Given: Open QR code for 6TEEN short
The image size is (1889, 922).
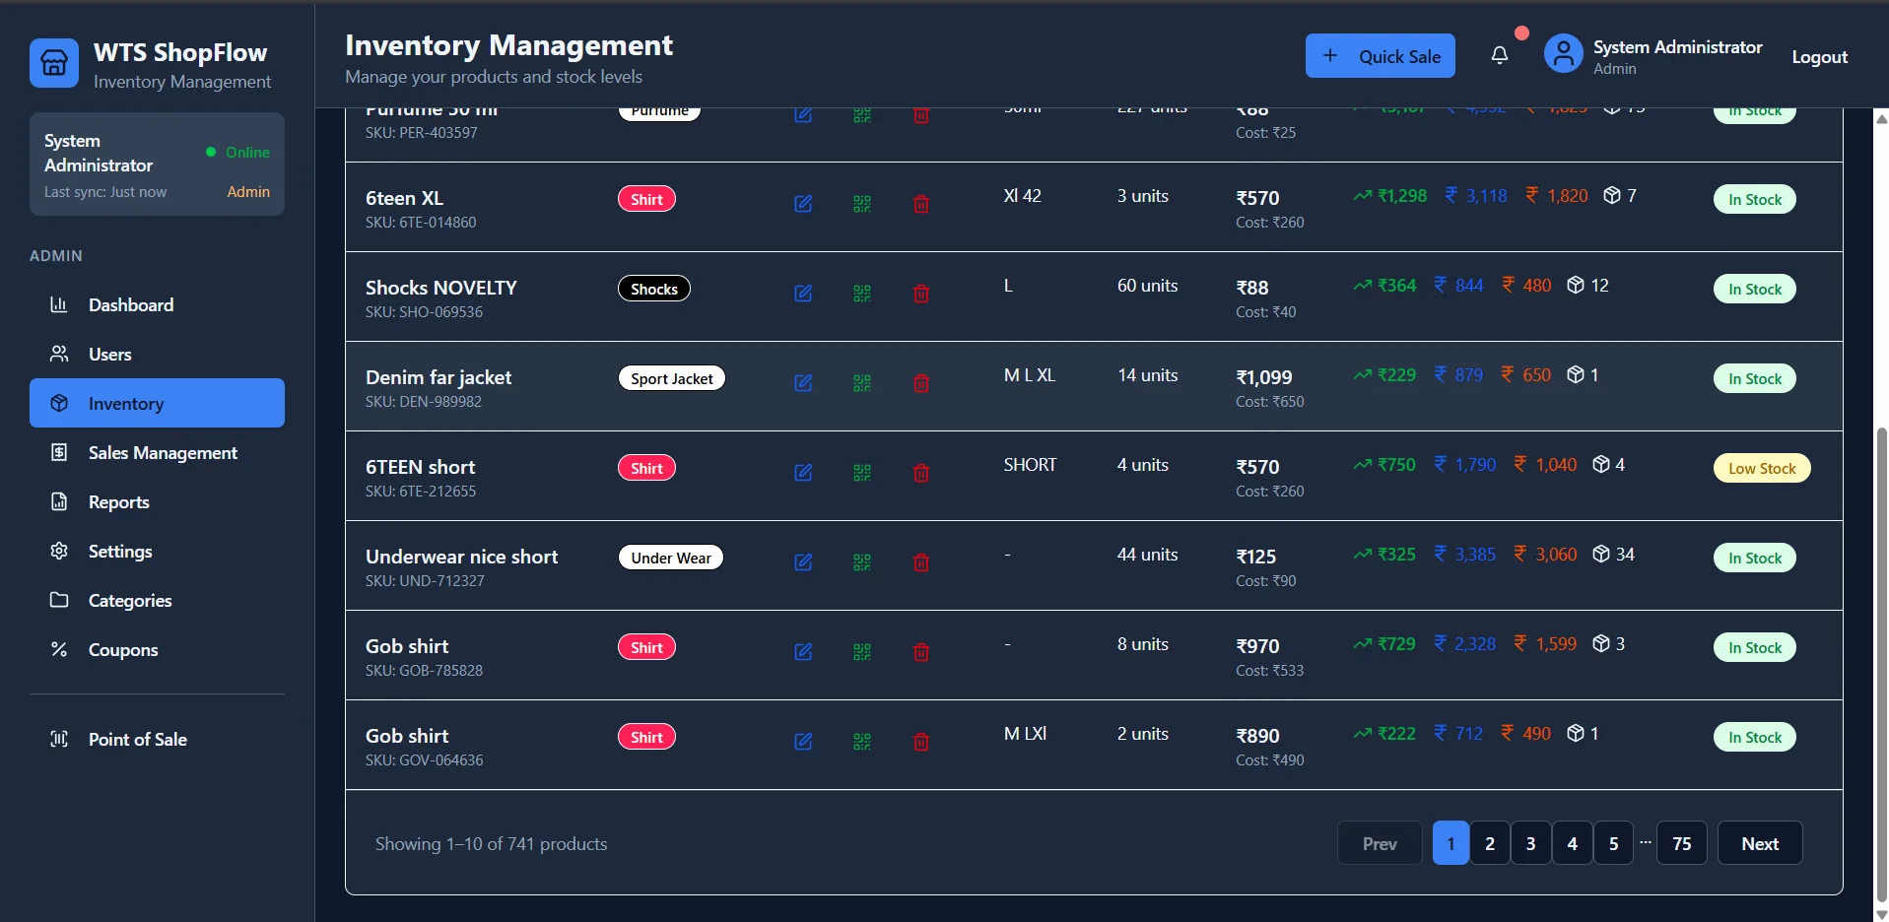Looking at the screenshot, I should point(862,473).
